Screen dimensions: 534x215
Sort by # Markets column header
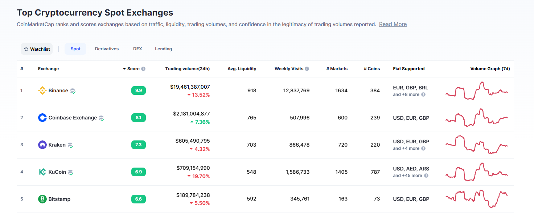(x=337, y=69)
